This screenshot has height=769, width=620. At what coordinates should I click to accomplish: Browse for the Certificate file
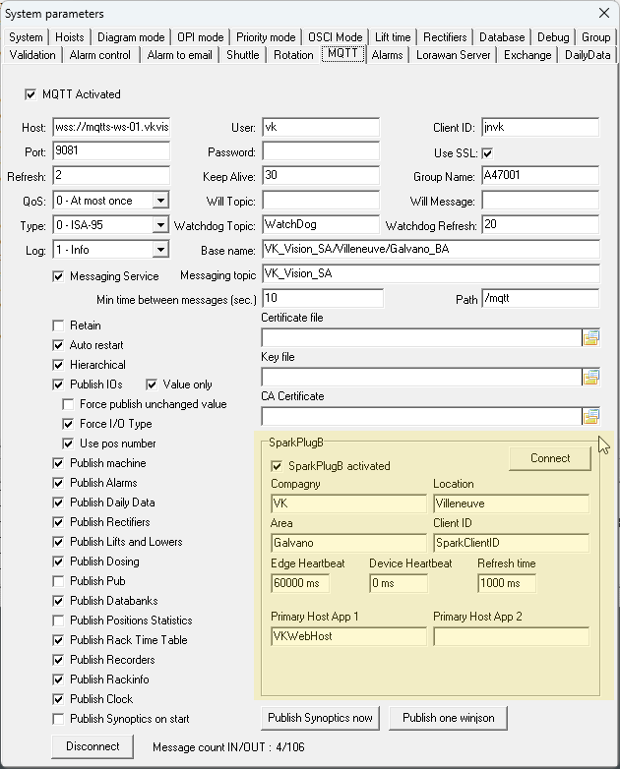[x=591, y=338]
